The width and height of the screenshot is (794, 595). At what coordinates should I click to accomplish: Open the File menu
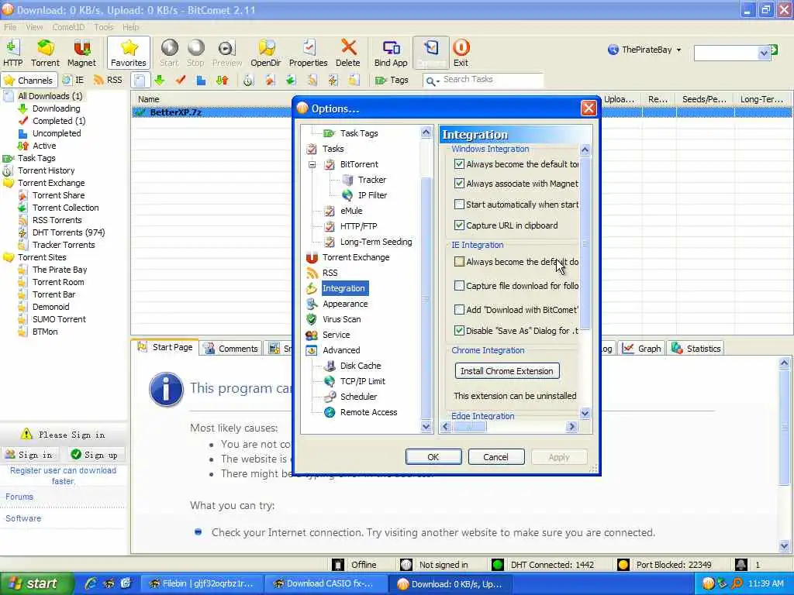coord(10,27)
